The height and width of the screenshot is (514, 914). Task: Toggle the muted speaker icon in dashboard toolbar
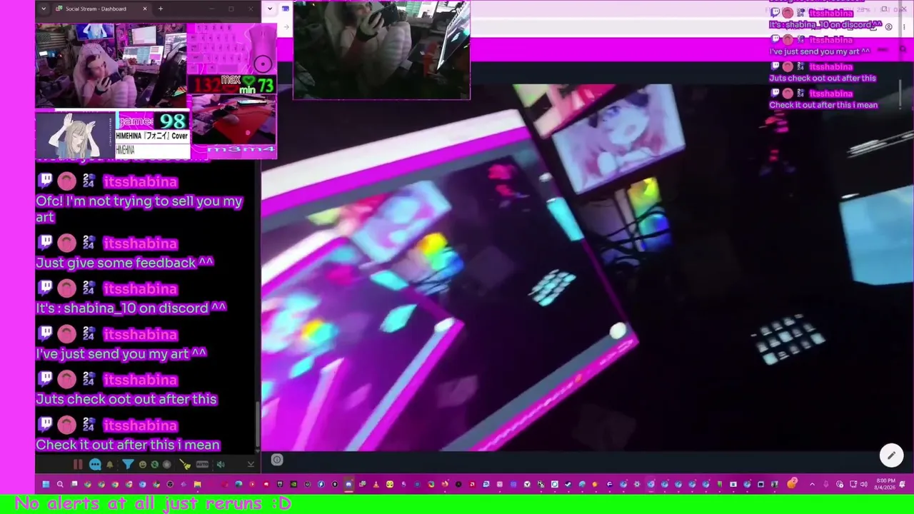[x=221, y=465]
